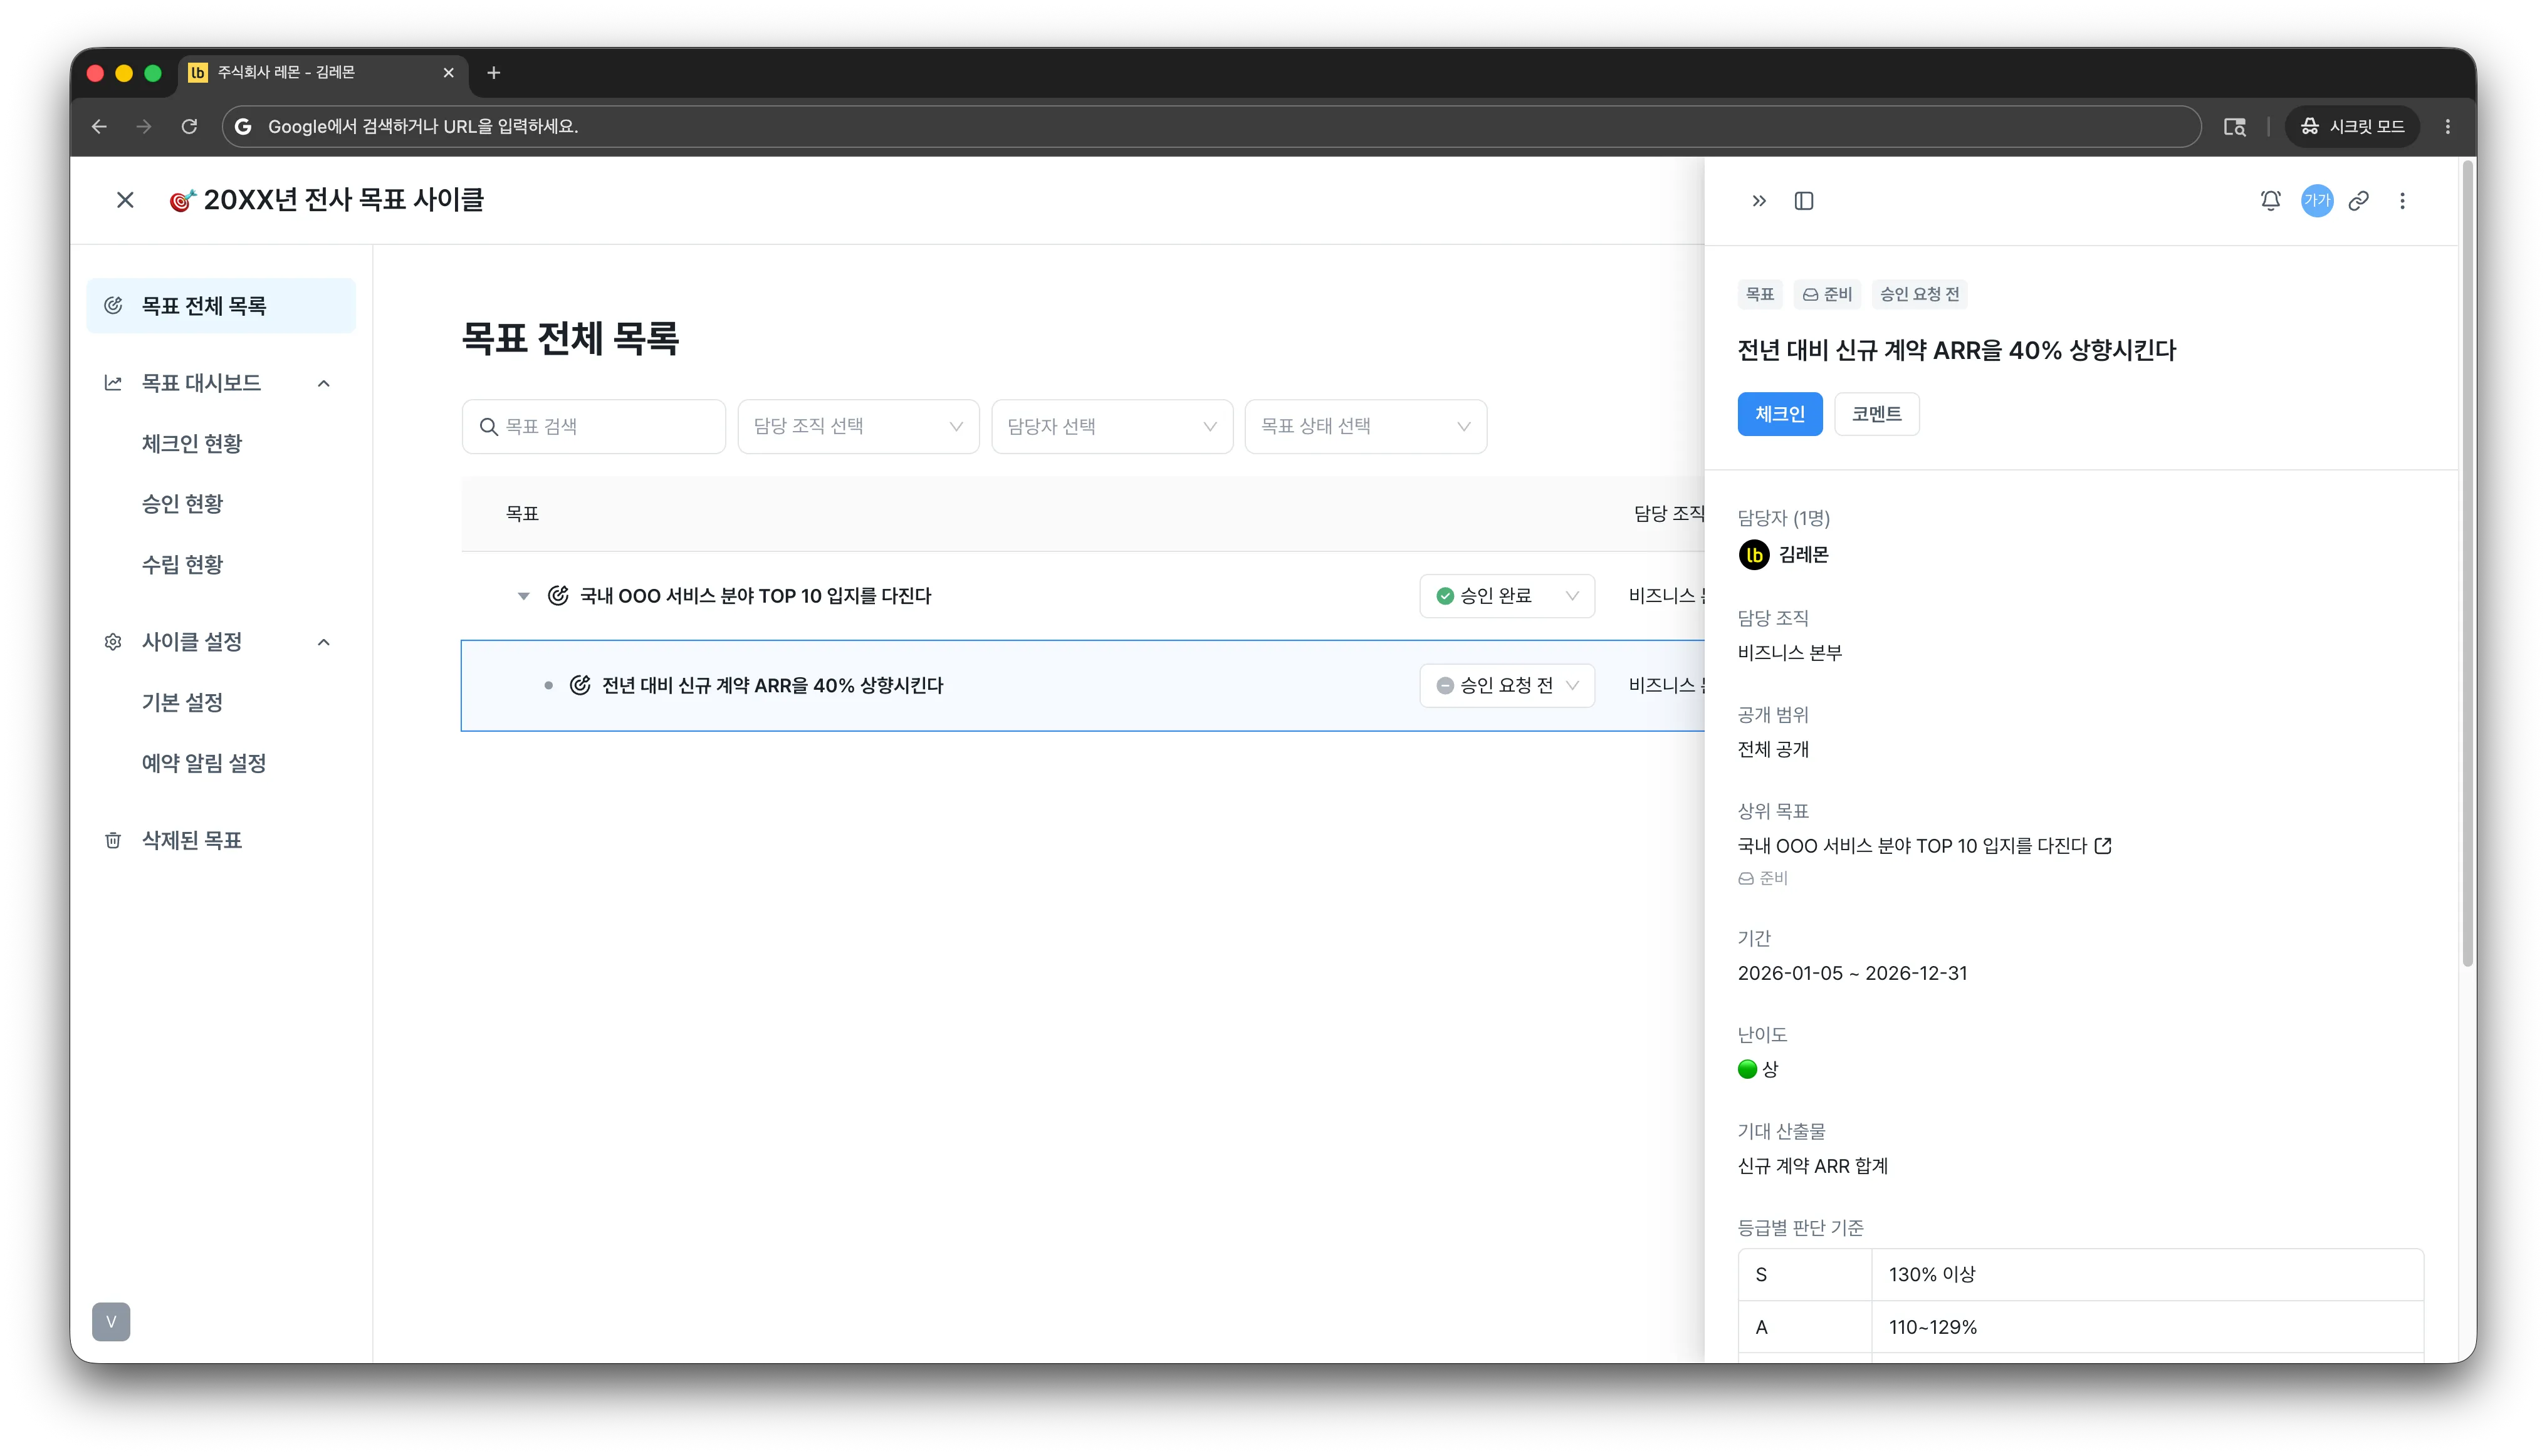Click the V badge at sidebar bottom
The height and width of the screenshot is (1456, 2547).
click(x=111, y=1321)
